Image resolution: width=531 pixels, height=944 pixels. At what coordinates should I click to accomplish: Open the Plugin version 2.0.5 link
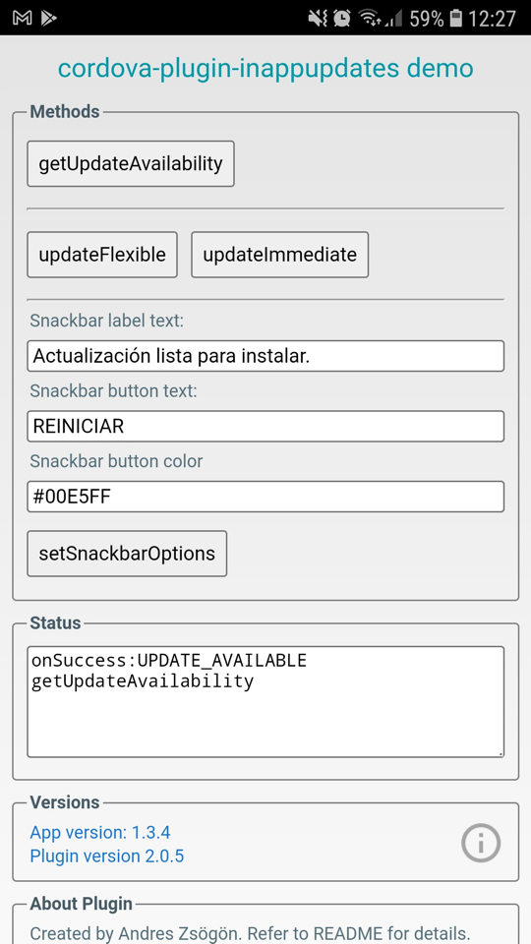pos(107,855)
